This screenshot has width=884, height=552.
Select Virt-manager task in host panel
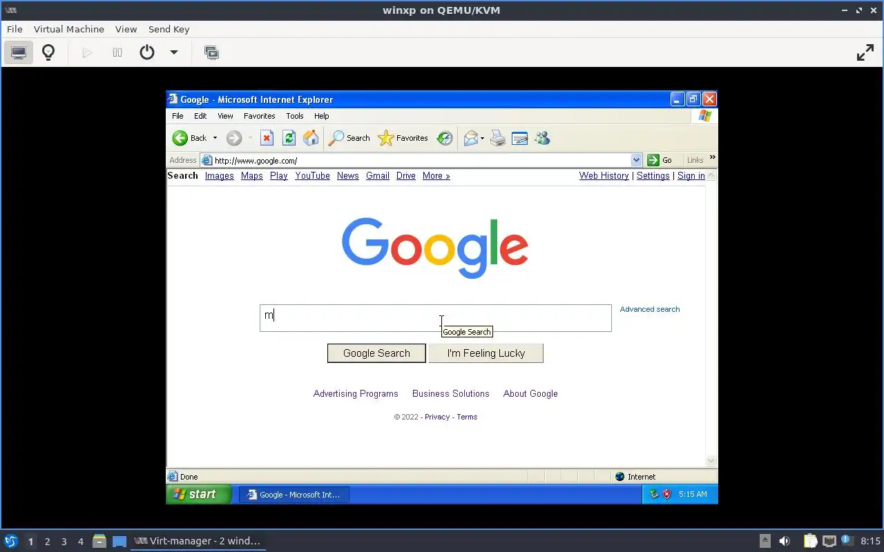(x=198, y=541)
